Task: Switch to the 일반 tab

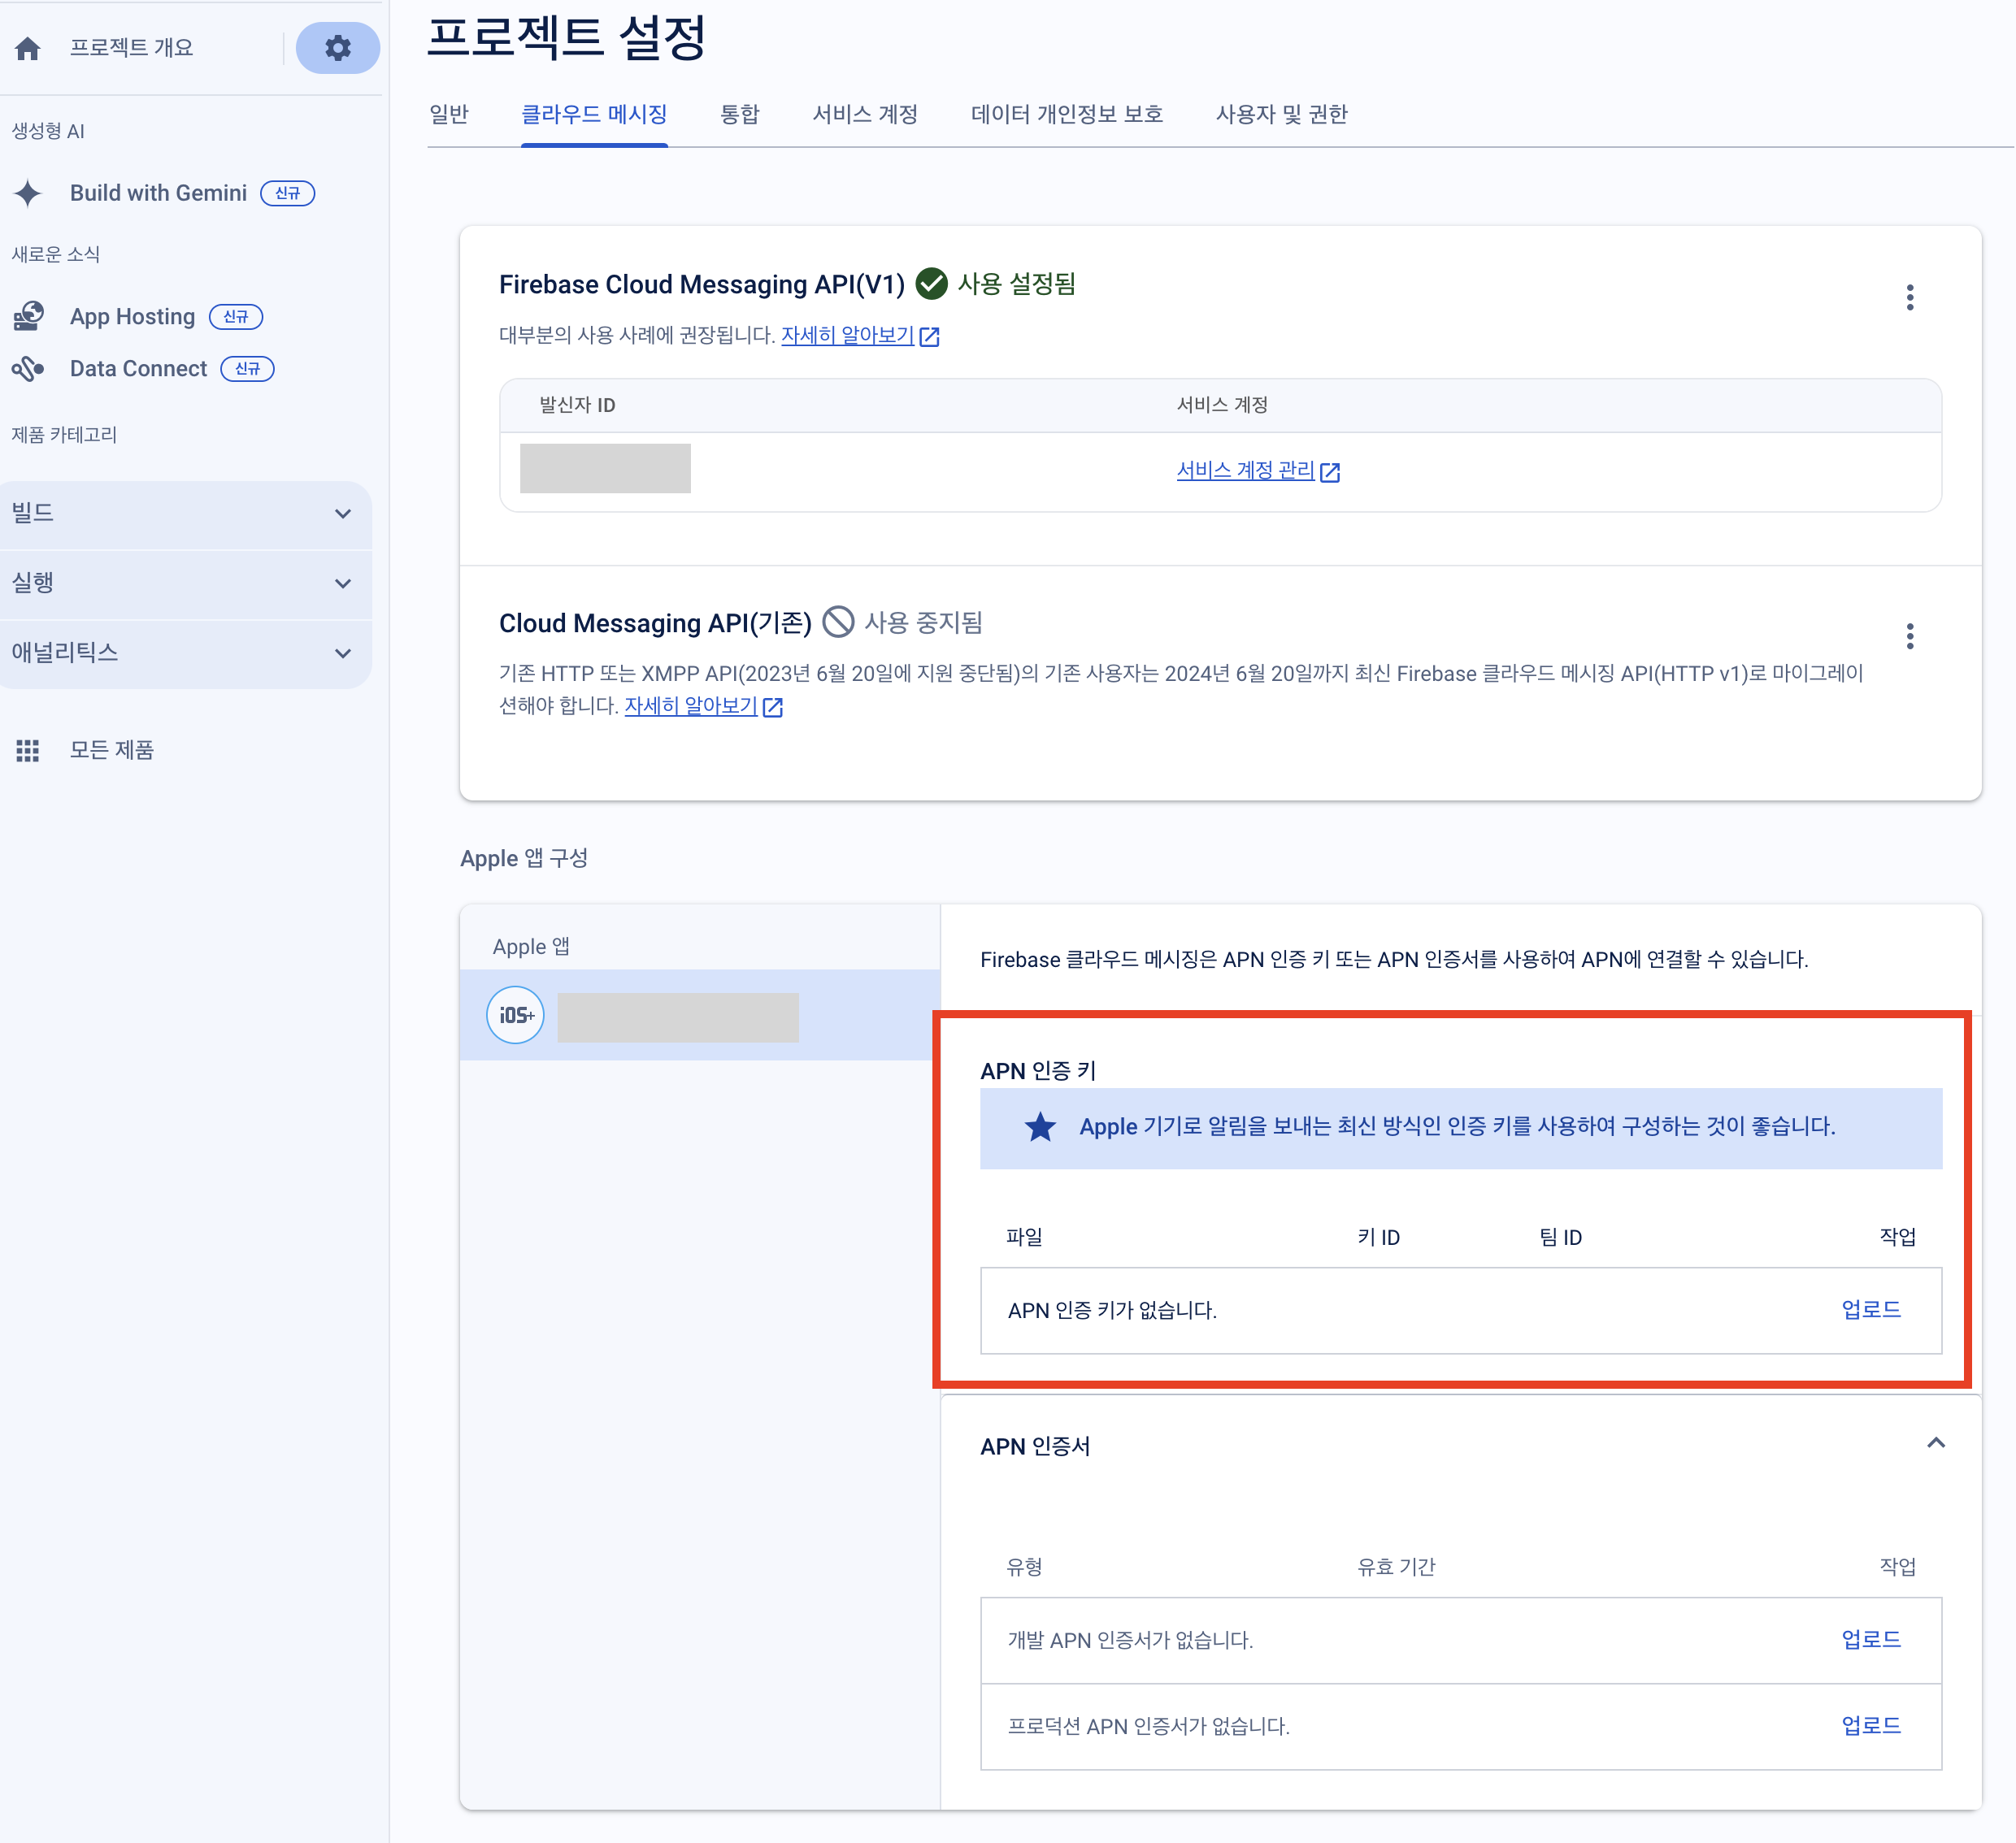Action: [x=449, y=115]
